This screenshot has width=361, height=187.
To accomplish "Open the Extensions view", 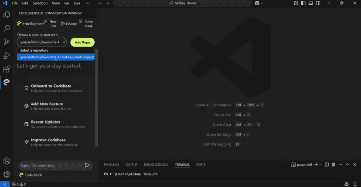I will click(x=7, y=69).
